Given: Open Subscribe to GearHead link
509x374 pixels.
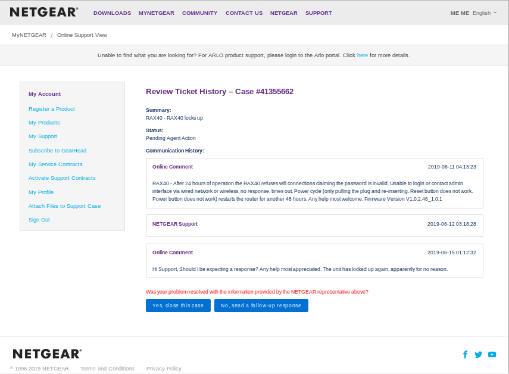Looking at the screenshot, I should tap(58, 151).
